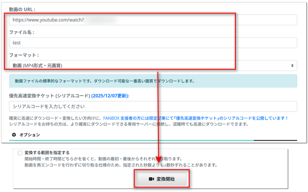The image size is (308, 192).
Task: Select the オプション tab label
Action: (x=29, y=135)
